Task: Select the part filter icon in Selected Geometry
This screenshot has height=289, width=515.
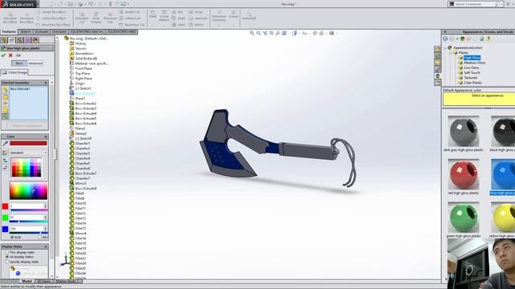Action: [6, 90]
